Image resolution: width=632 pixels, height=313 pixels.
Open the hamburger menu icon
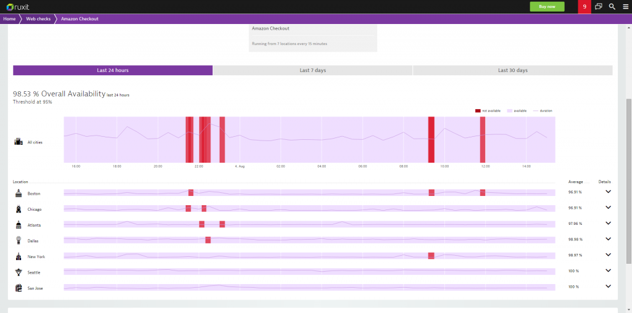click(x=626, y=7)
